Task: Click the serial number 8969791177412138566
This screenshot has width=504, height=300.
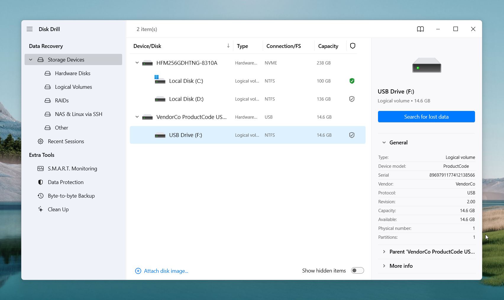Action: click(452, 175)
